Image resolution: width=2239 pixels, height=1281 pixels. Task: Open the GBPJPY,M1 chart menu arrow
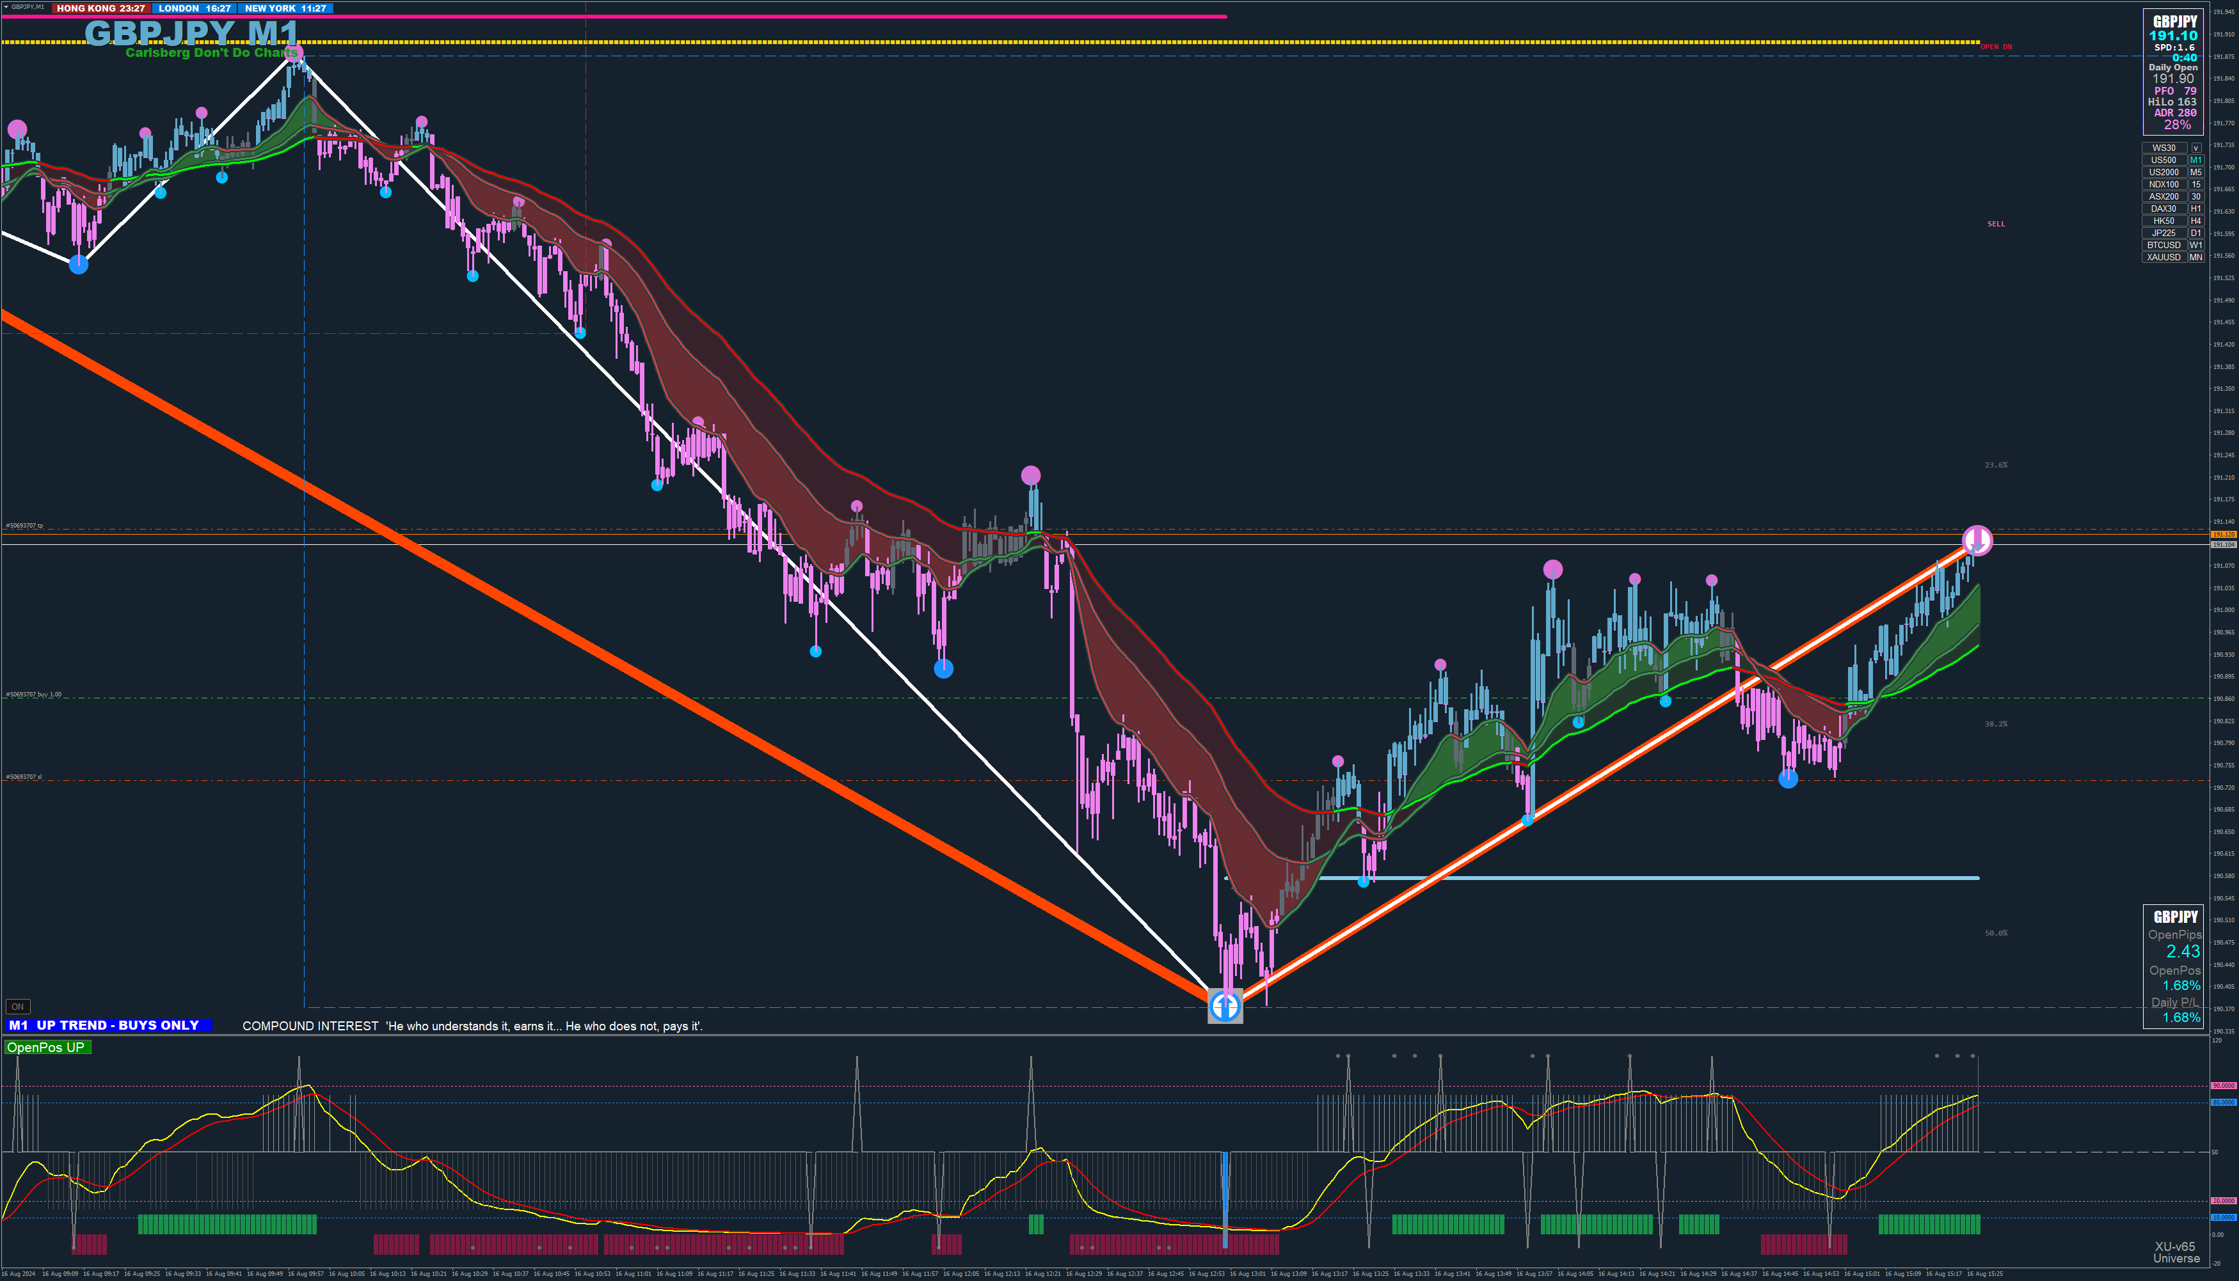coord(5,7)
